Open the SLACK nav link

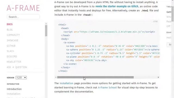click(10, 51)
